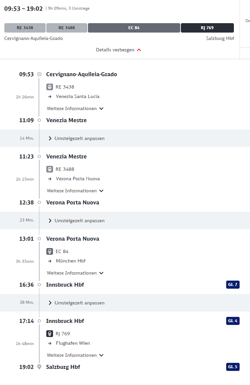Click the RE 3488 train icon
250x385 pixels.
point(50,169)
